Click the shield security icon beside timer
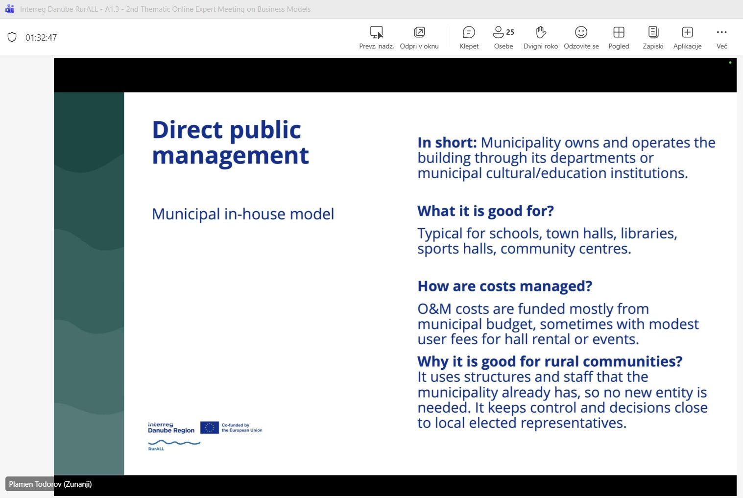Image resolution: width=743 pixels, height=498 pixels. point(12,37)
